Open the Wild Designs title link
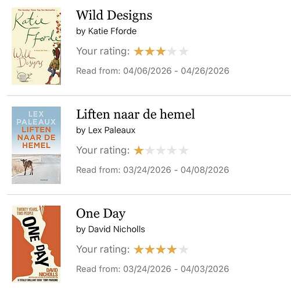 (114, 15)
